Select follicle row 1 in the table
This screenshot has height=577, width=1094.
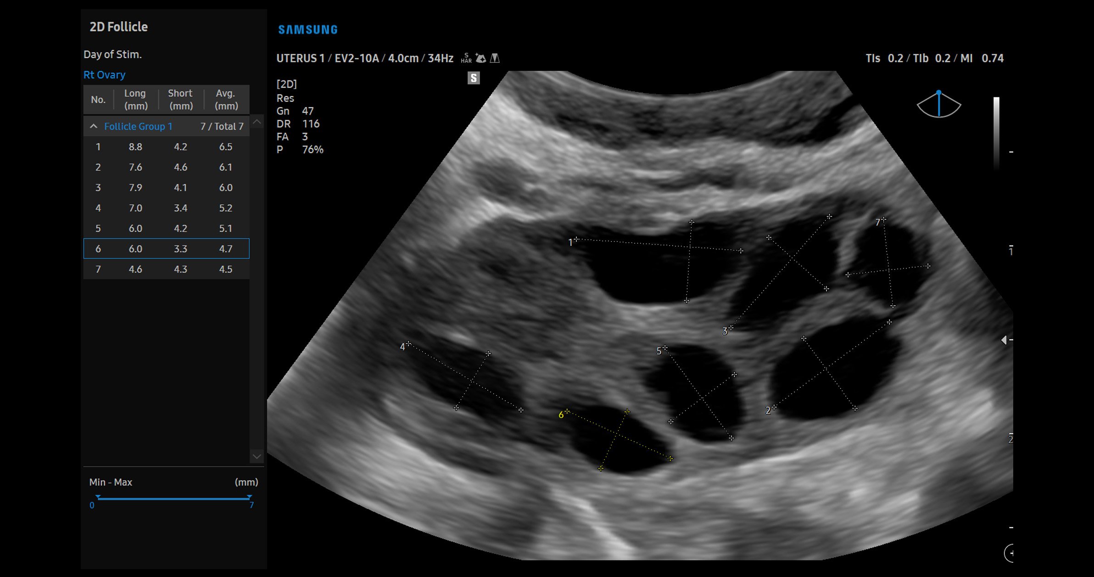[166, 146]
